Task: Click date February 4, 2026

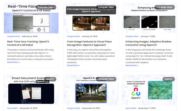Action: (30, 36)
